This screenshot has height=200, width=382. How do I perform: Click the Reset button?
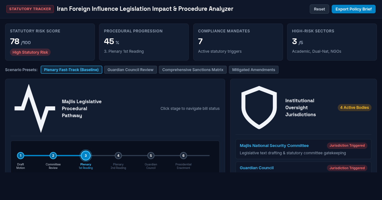(x=319, y=9)
